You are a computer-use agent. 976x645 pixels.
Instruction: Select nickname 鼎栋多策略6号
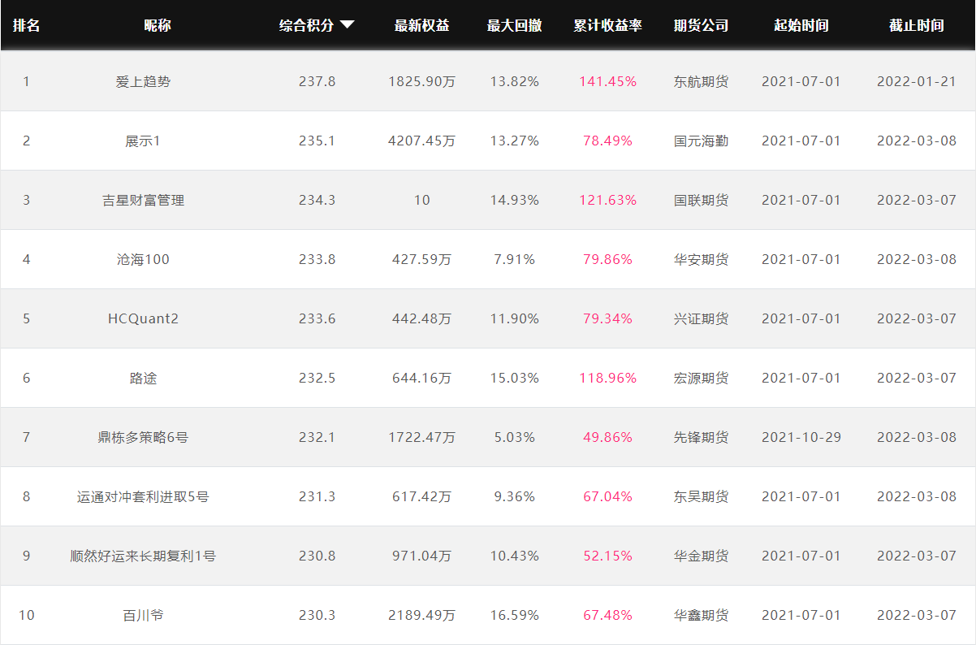pos(143,437)
